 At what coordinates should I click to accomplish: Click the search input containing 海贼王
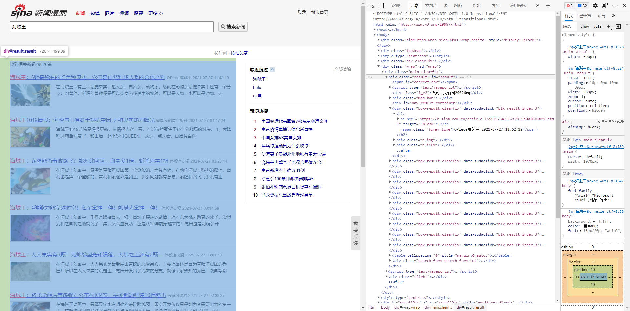click(x=112, y=27)
